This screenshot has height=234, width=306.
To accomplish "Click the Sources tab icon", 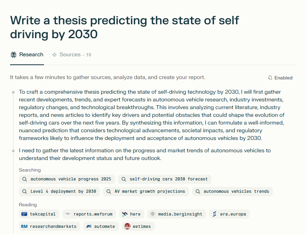I will [x=54, y=55].
